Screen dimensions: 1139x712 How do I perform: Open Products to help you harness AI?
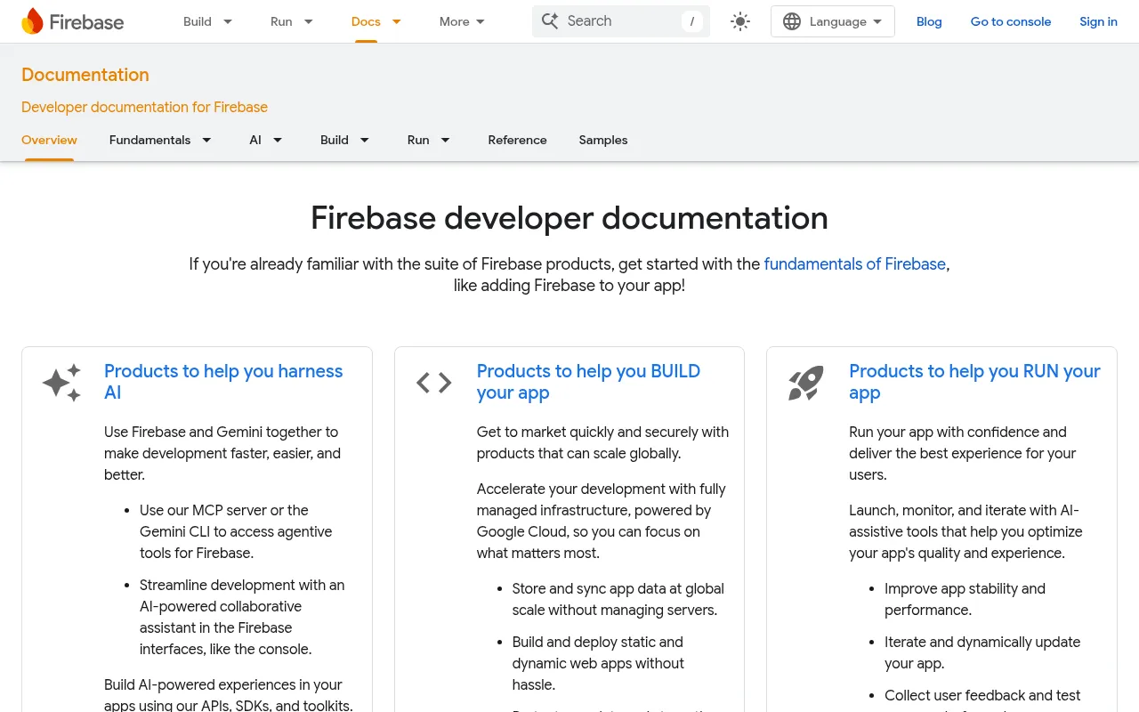223,382
